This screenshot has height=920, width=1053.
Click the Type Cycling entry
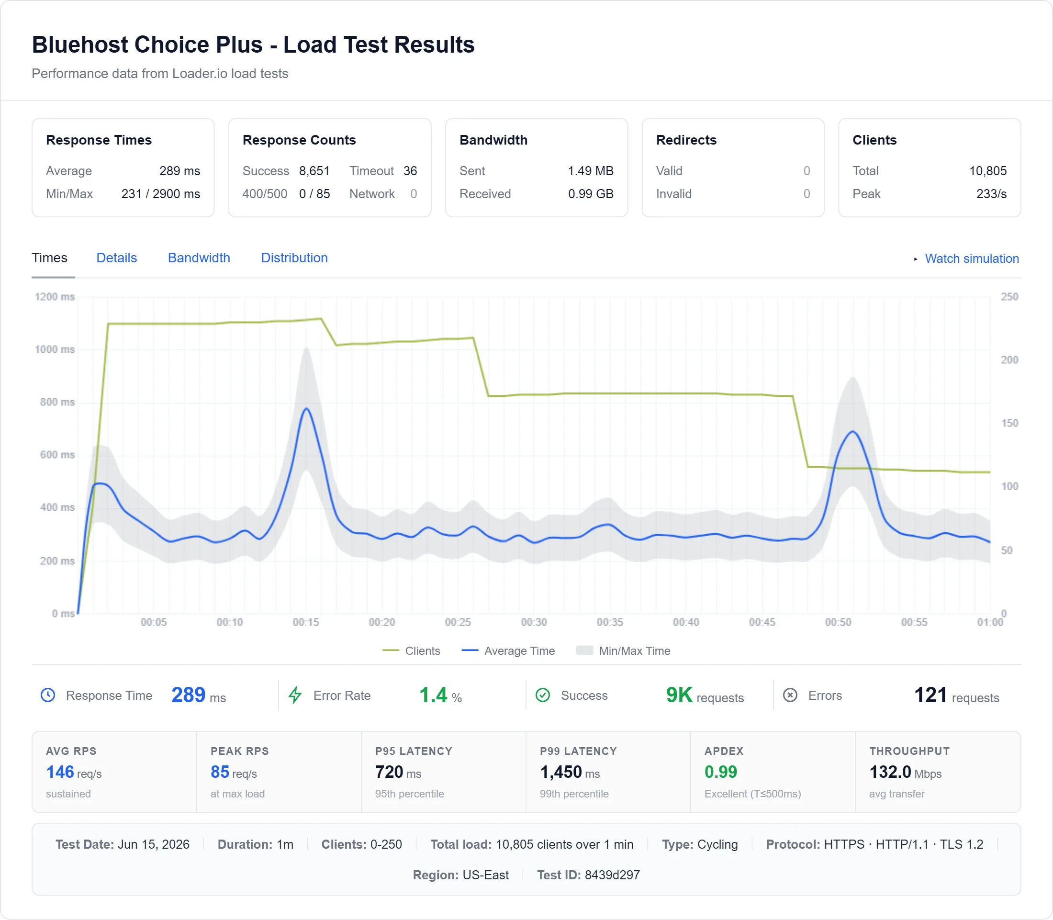(x=700, y=844)
